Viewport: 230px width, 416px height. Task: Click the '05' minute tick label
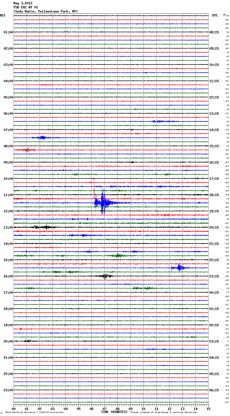click(78, 409)
